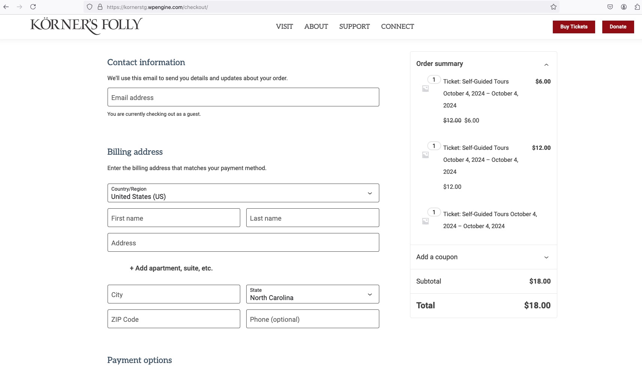Viewport: 642px width, 369px height.
Task: Open the Country/Region dropdown
Action: [243, 193]
